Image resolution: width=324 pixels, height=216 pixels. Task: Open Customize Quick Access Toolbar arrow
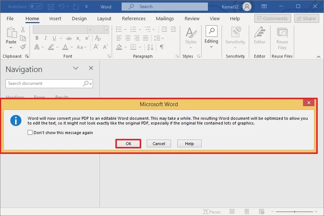point(86,7)
